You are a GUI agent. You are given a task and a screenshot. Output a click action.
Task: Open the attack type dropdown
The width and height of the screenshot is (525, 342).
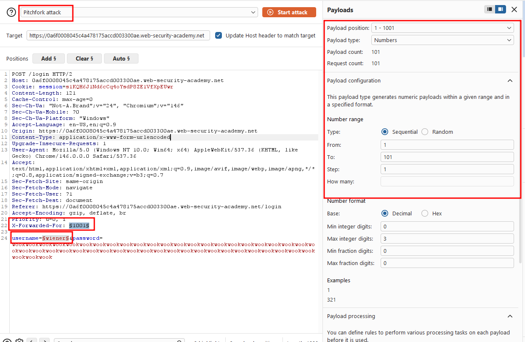[x=139, y=13]
